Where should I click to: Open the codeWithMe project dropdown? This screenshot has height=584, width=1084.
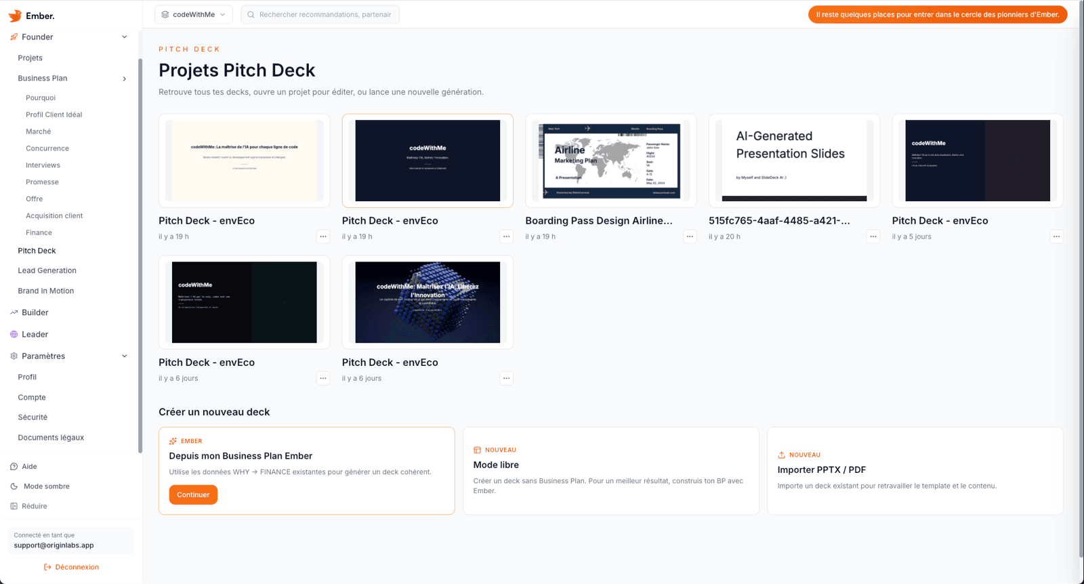click(x=194, y=14)
